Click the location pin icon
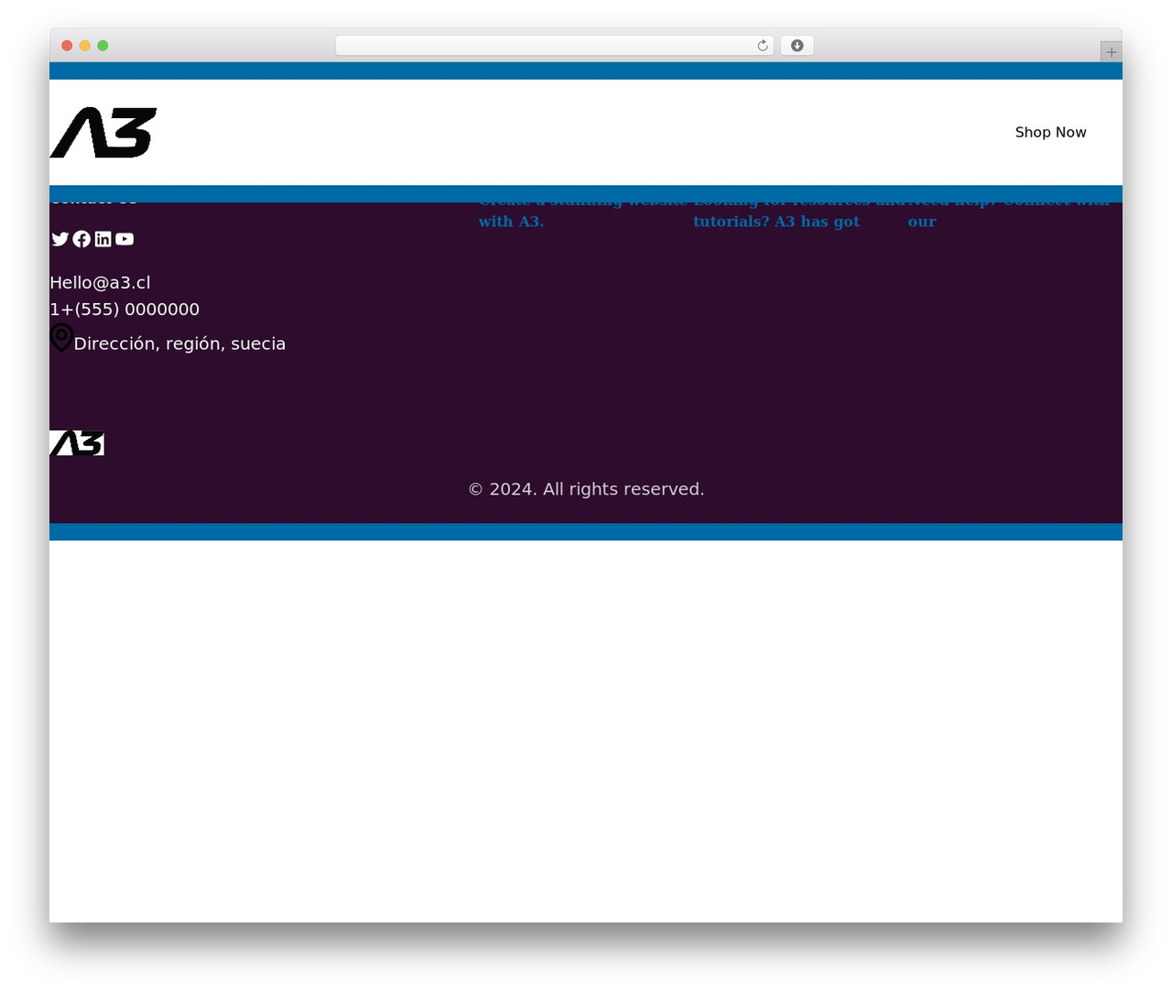 (61, 337)
